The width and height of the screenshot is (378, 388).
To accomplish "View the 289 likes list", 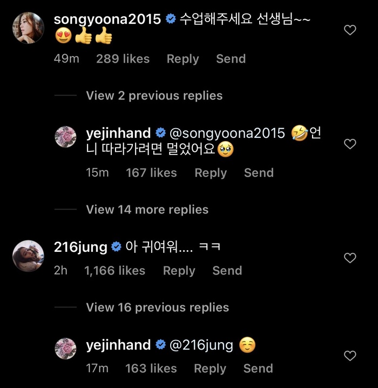I will pos(123,59).
